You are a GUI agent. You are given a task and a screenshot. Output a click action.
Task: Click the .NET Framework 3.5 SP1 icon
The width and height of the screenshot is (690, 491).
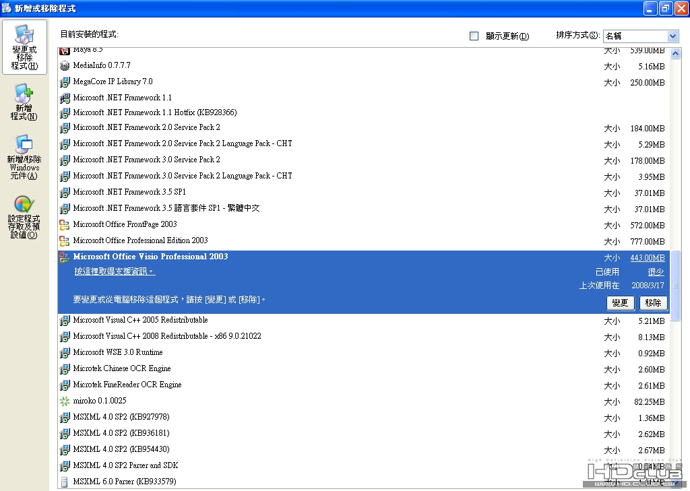(65, 192)
